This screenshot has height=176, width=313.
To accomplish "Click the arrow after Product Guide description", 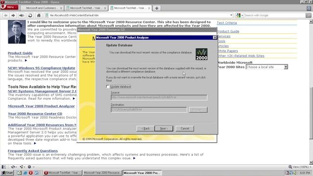I will point(26,60).
